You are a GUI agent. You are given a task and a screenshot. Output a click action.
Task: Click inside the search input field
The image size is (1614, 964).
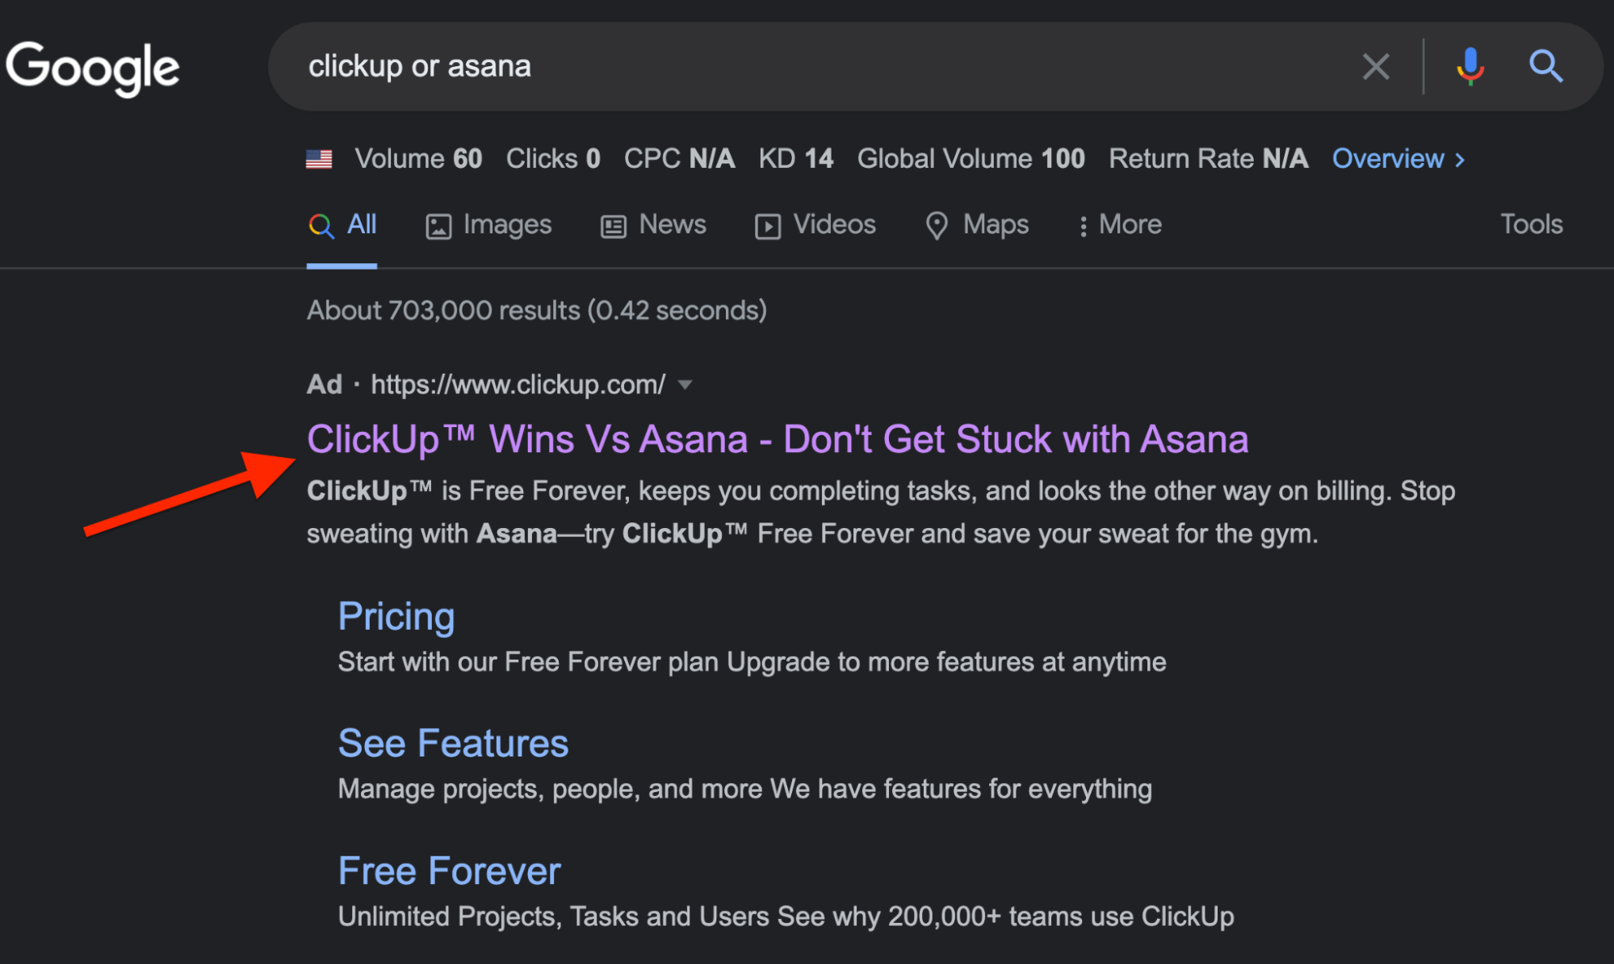[x=807, y=66]
